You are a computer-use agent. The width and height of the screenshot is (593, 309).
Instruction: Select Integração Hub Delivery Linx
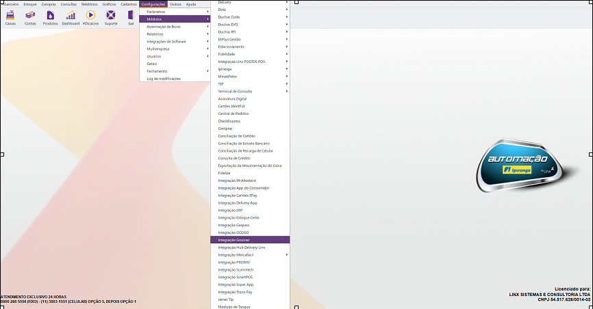[250, 247]
